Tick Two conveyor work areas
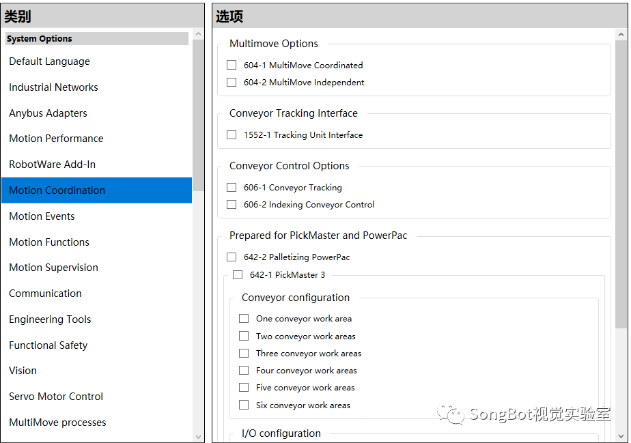 (x=244, y=336)
